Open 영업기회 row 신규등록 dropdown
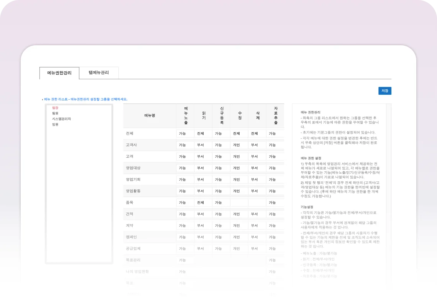Image resolution: width=437 pixels, height=299 pixels. click(x=221, y=180)
